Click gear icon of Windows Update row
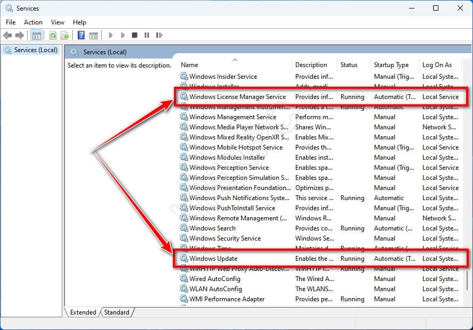Image resolution: width=473 pixels, height=330 pixels. click(184, 258)
